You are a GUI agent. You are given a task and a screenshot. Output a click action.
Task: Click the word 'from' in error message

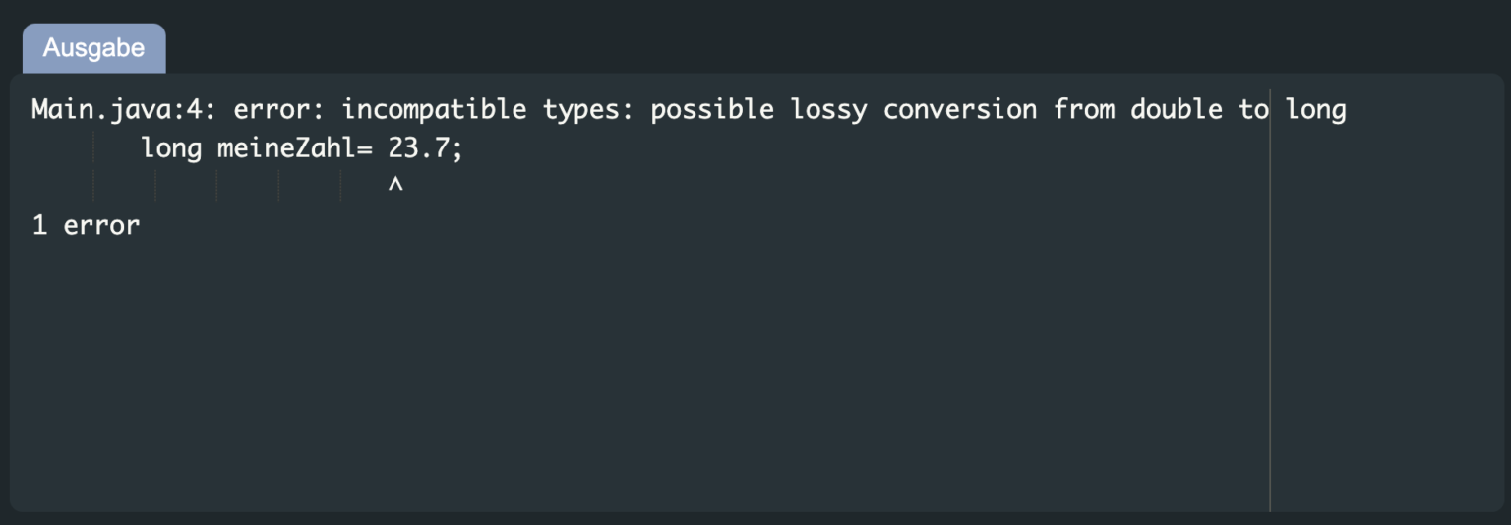pos(1084,109)
